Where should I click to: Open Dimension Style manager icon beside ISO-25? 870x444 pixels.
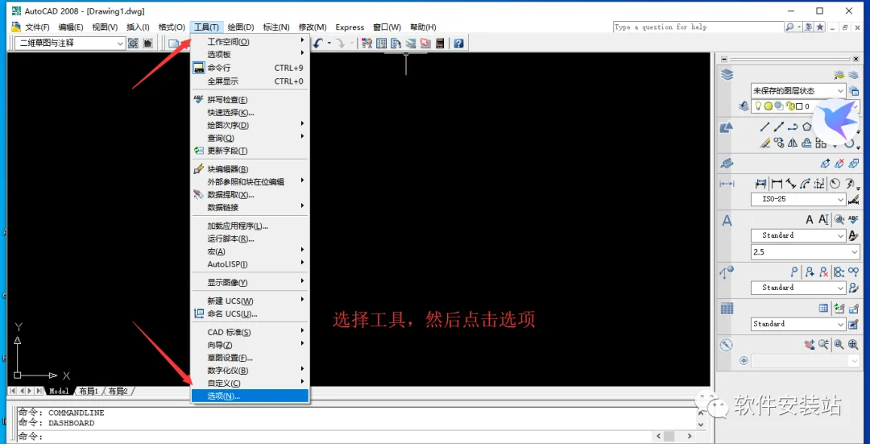853,200
